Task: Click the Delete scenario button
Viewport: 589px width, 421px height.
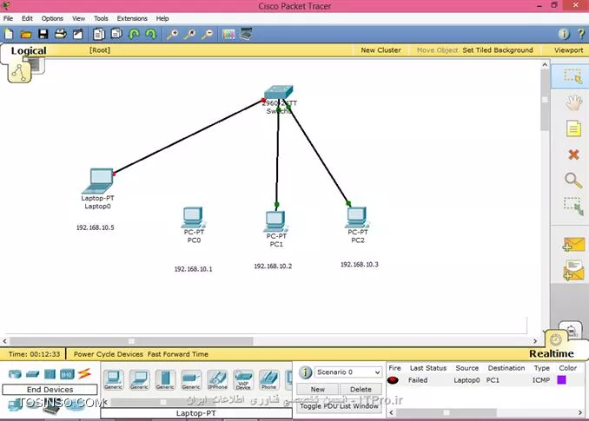Action: pos(361,389)
